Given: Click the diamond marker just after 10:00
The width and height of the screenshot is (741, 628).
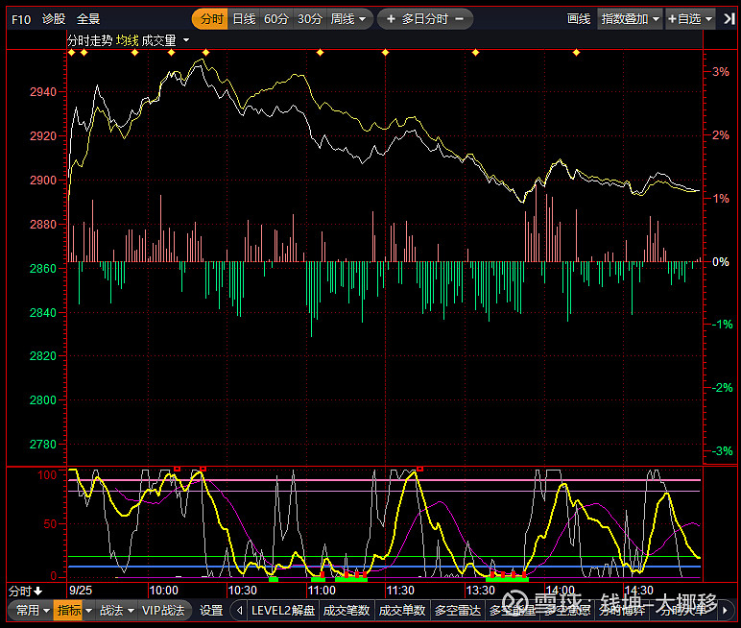Looking at the screenshot, I should click(x=172, y=53).
